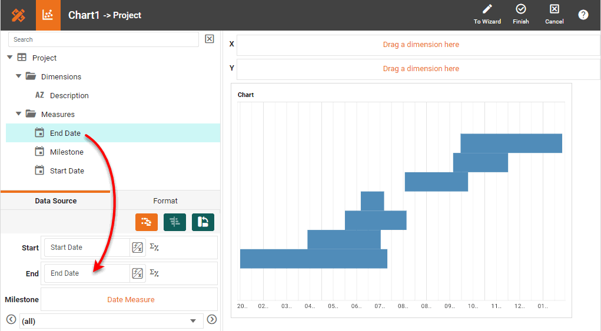The height and width of the screenshot is (331, 601).
Task: Open the aggregate sigma icon beside End
Action: point(154,273)
